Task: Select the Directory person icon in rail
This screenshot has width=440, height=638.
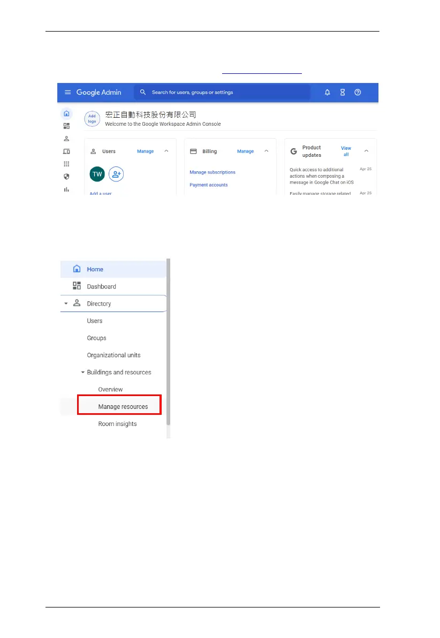Action: click(66, 139)
